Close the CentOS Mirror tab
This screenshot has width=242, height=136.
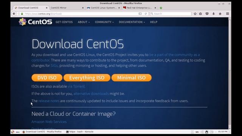(x=83, y=8)
